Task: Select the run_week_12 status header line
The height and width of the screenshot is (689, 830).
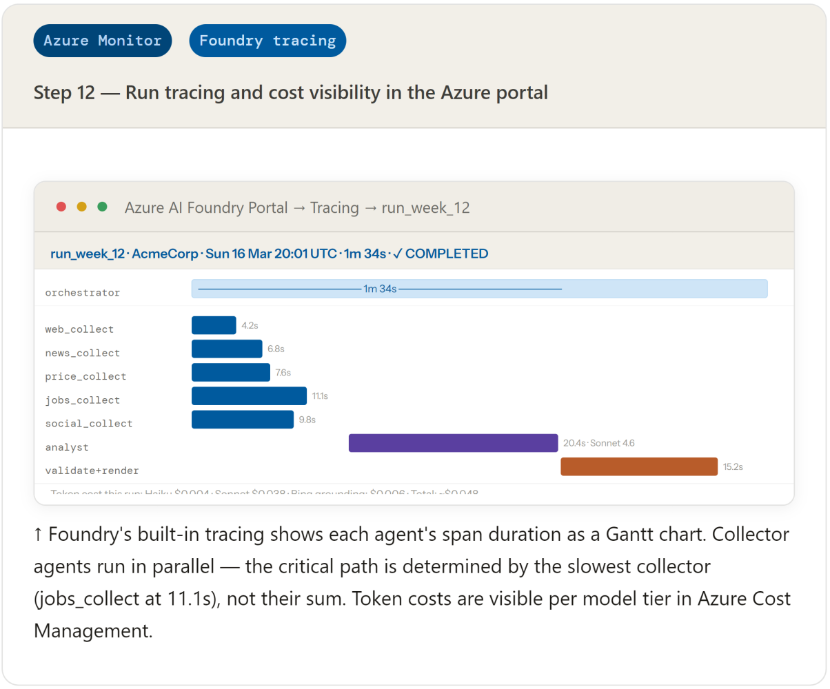Action: pos(269,254)
